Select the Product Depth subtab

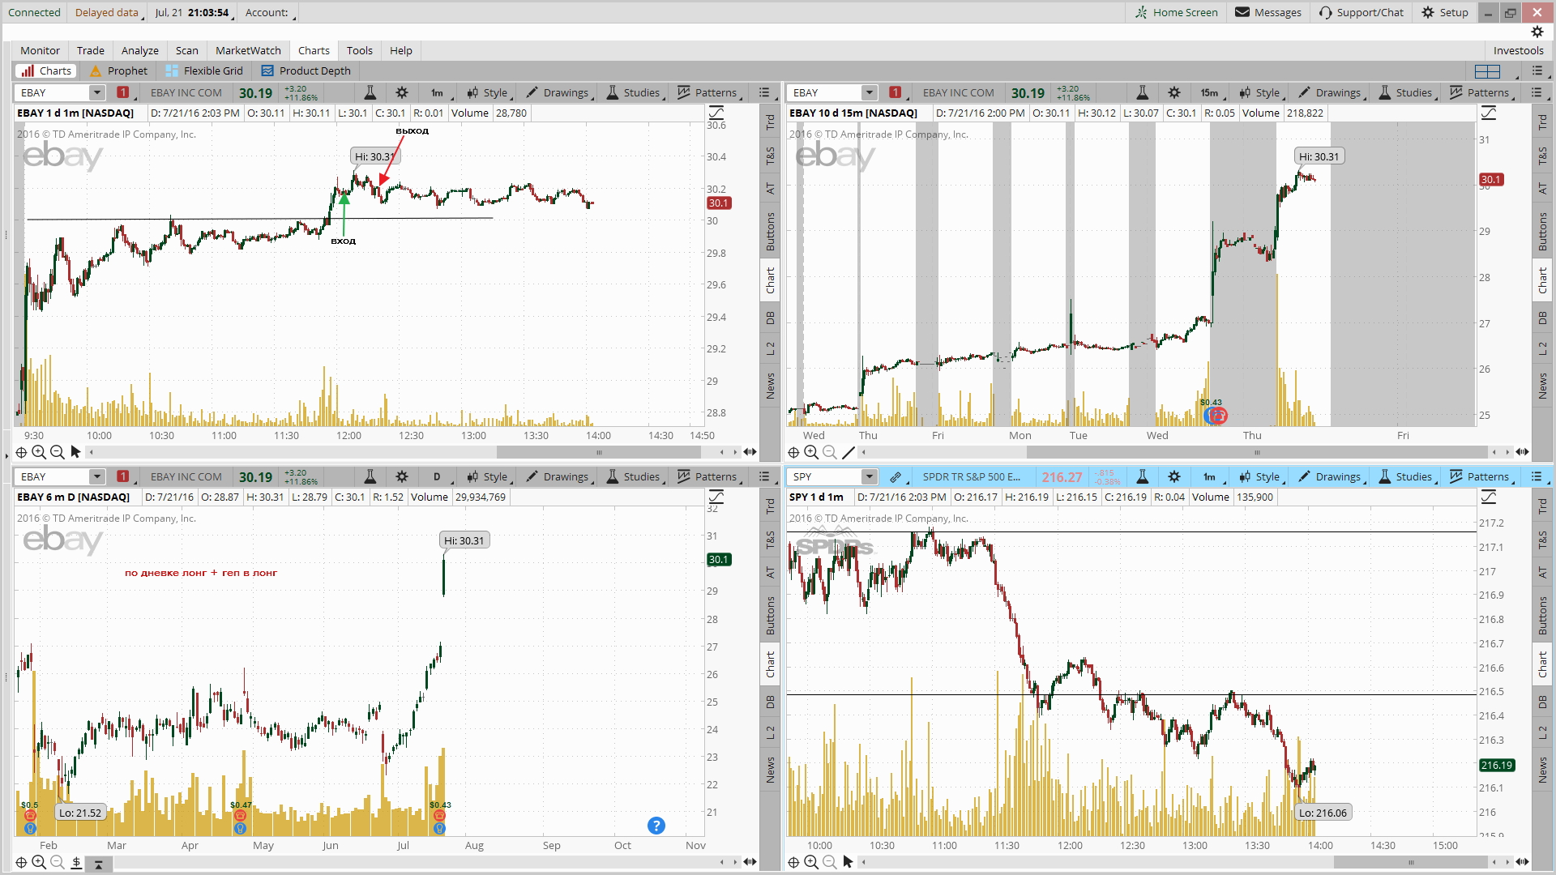click(306, 70)
